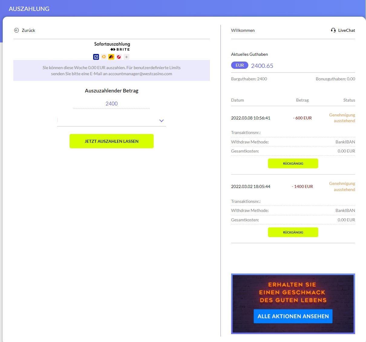
Task: Click the withdrawal amount field showing 2400
Action: click(x=111, y=104)
